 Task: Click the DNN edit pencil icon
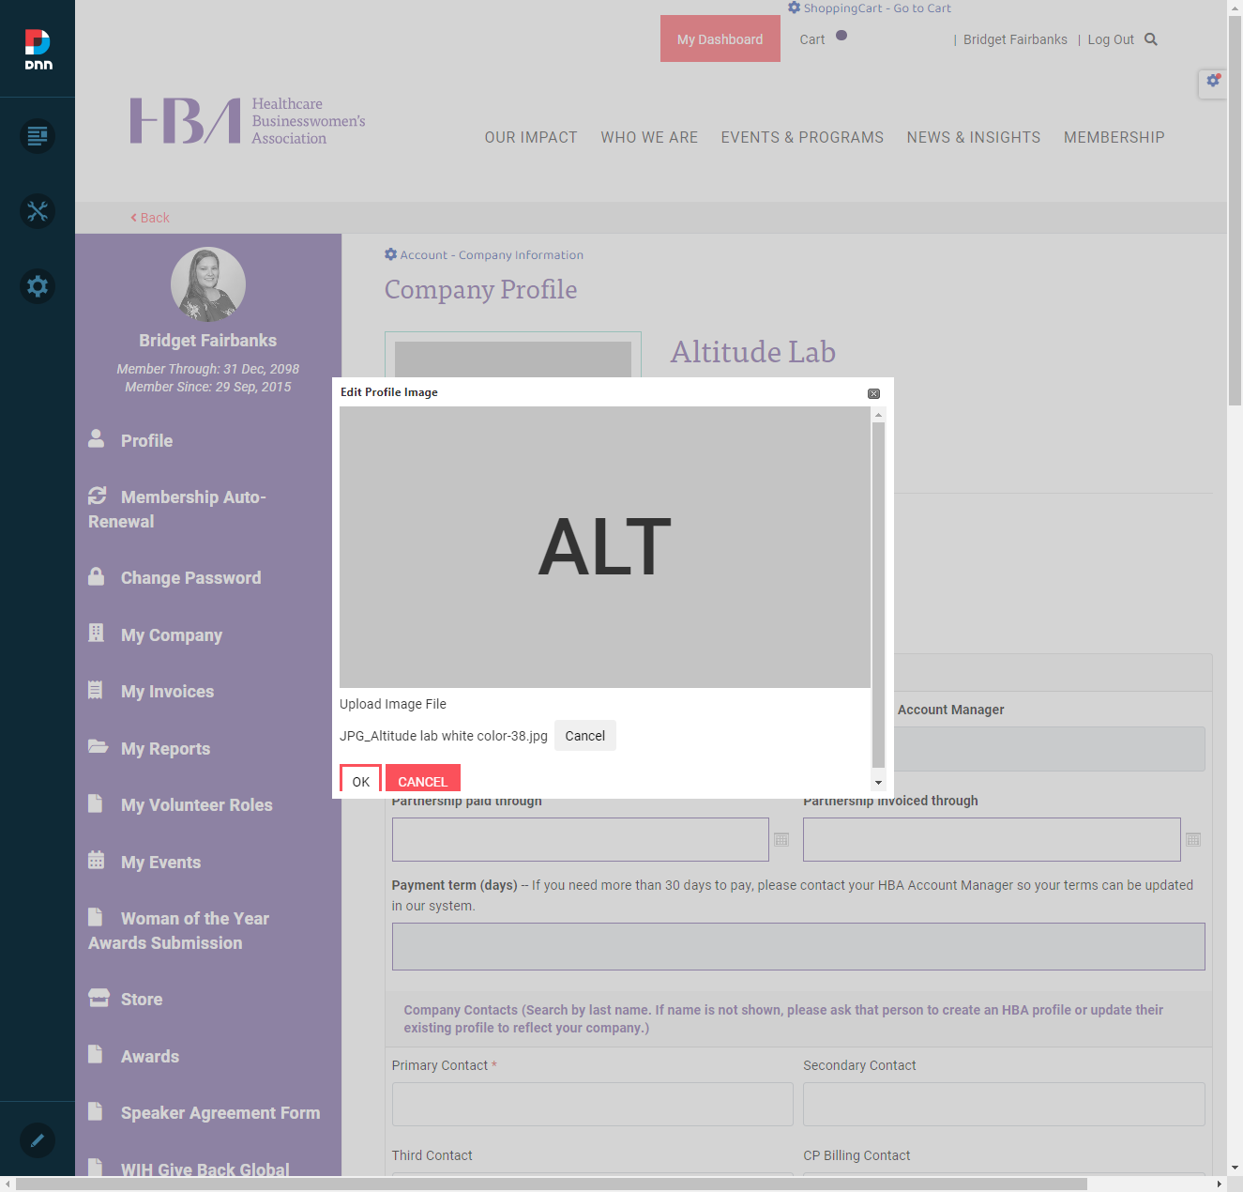(x=38, y=1140)
